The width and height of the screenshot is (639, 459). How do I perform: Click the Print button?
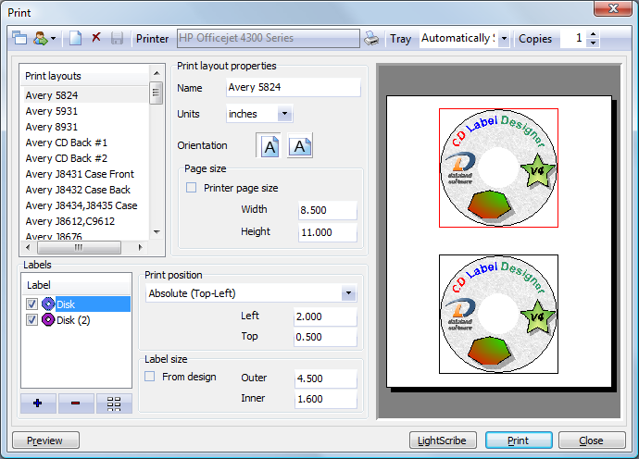(x=519, y=440)
